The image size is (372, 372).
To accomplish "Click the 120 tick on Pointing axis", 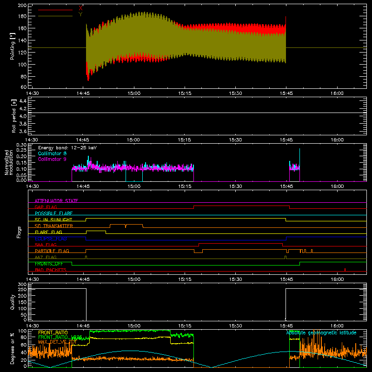I will (22, 53).
